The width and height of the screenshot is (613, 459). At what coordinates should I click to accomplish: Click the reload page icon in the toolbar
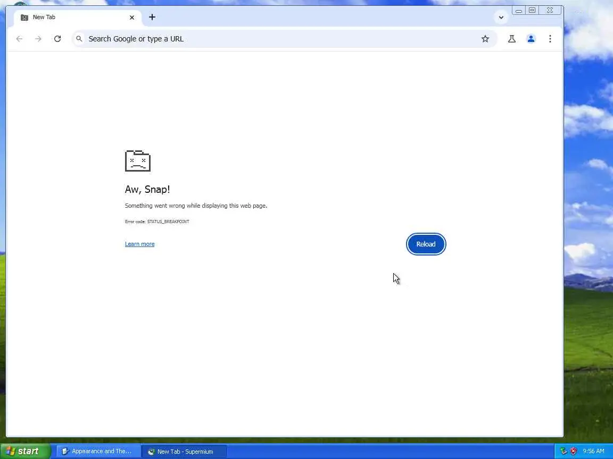tap(57, 39)
